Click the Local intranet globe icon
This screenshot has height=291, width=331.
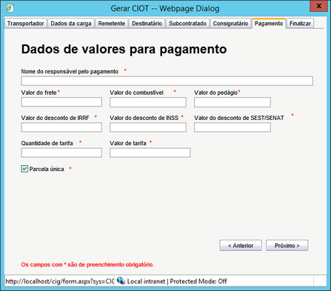pyautogui.click(x=121, y=281)
